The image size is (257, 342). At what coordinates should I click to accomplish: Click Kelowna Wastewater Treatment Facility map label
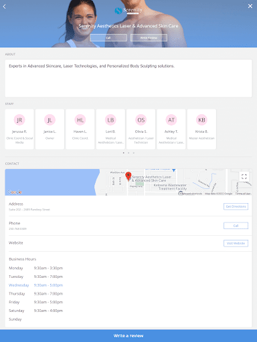click(170, 187)
